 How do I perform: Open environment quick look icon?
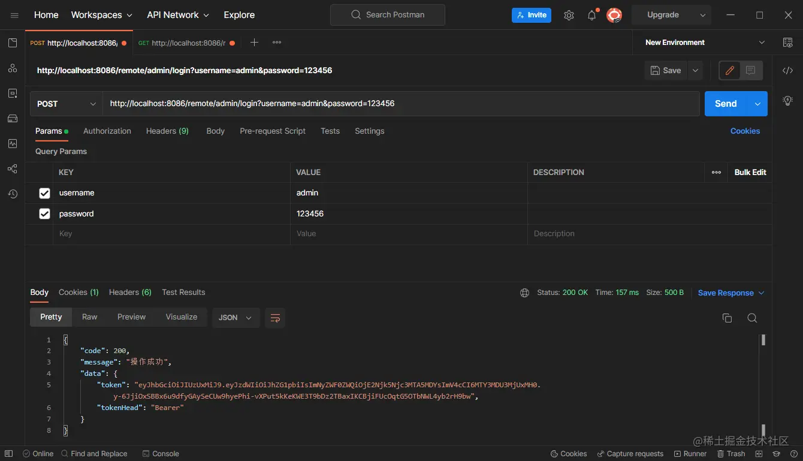[787, 43]
